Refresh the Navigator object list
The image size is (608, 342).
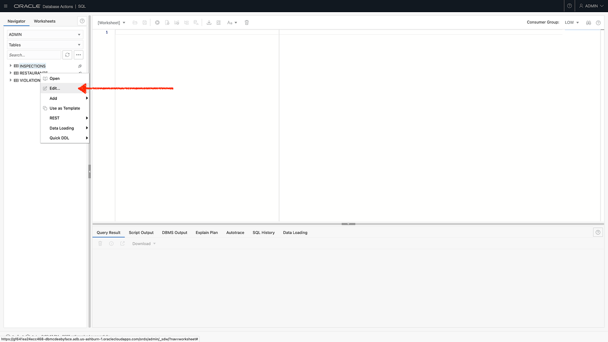point(67,55)
